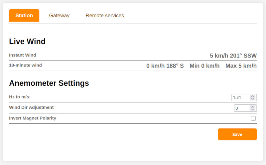Viewport: 266px width, 165px height.
Task: Enable the Invert Magnet Polarity checkbox
Action: (x=253, y=118)
